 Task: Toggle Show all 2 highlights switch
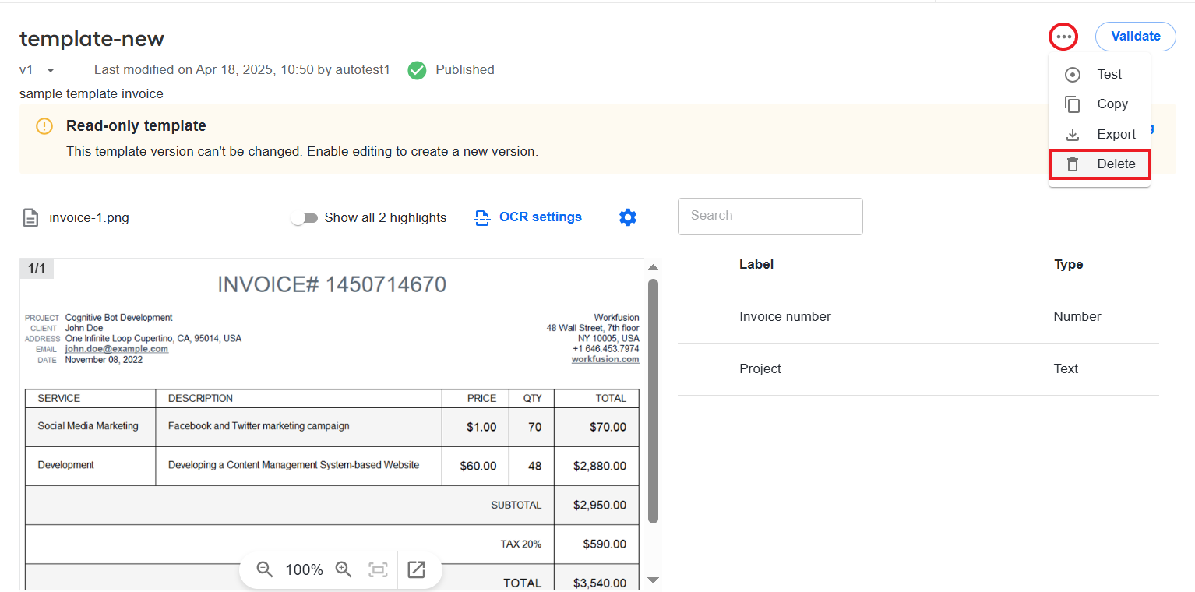[x=304, y=218]
